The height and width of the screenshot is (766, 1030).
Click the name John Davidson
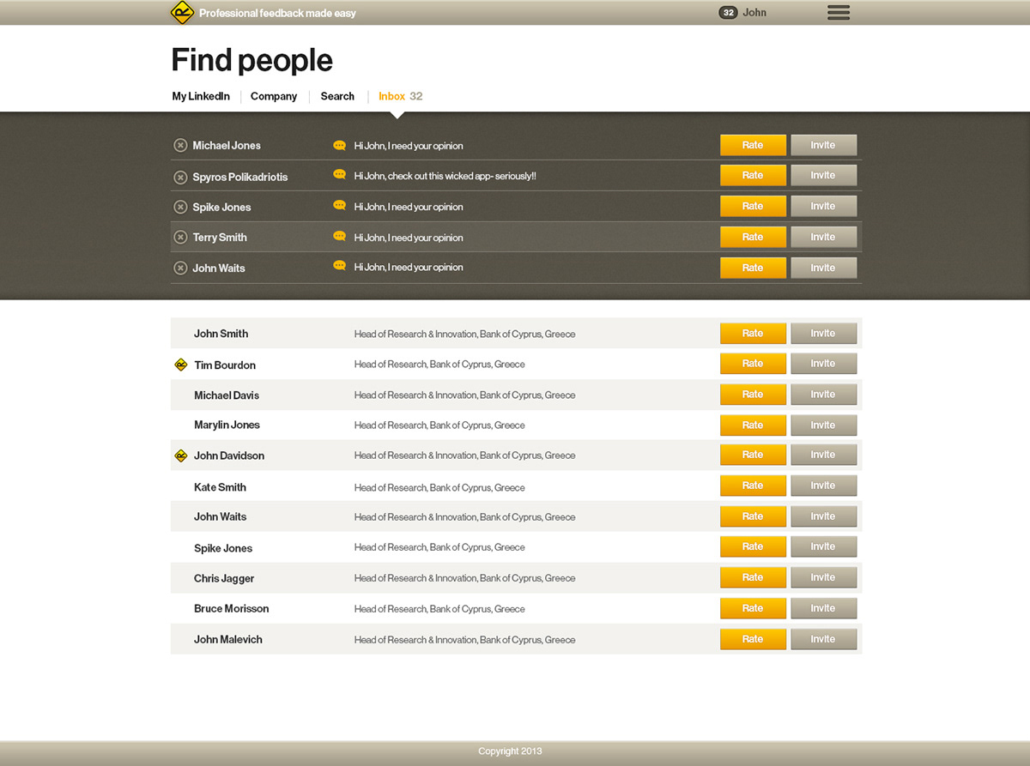point(229,455)
